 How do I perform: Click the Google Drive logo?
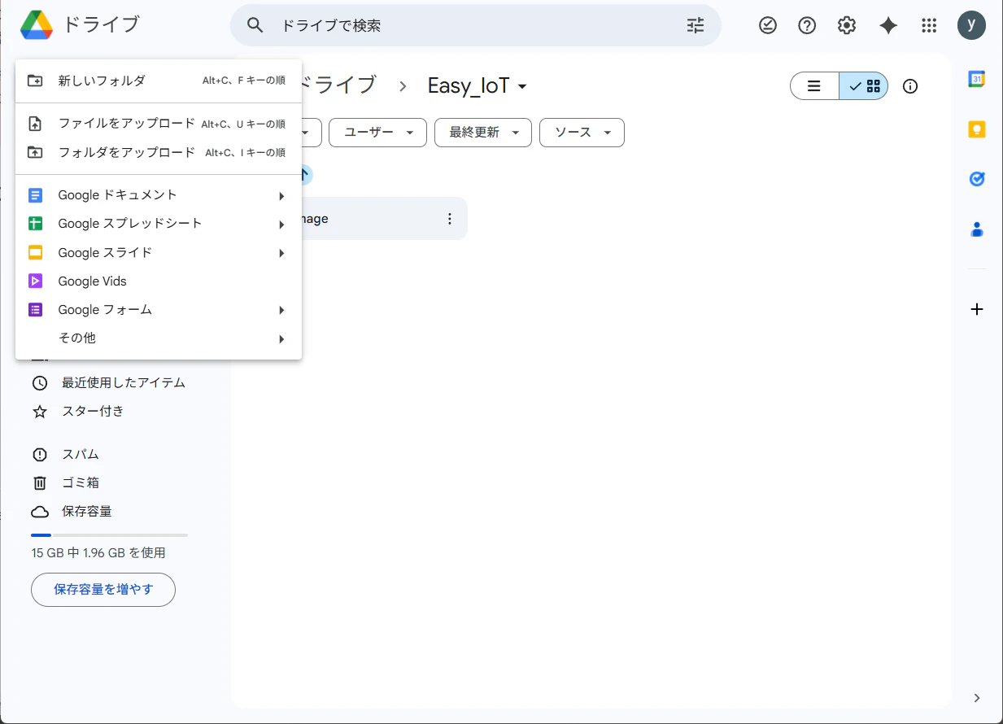(x=37, y=25)
